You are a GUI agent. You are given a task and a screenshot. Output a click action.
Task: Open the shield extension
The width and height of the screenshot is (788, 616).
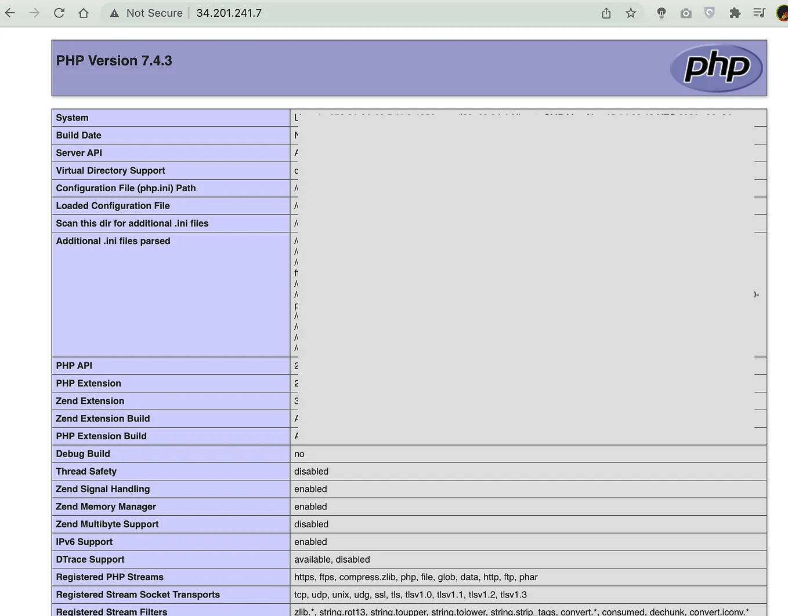(x=710, y=13)
